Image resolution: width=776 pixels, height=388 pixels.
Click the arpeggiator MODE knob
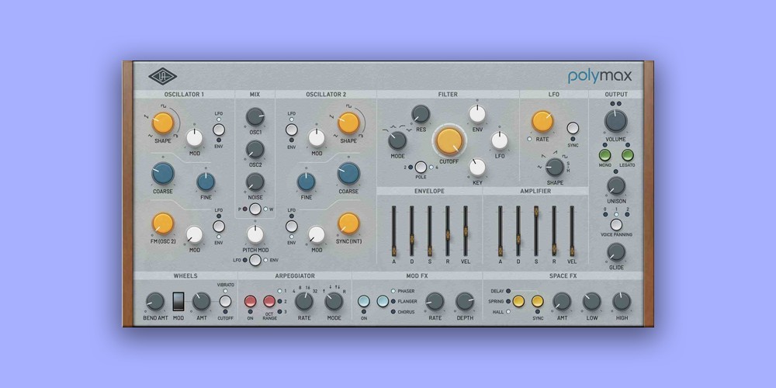pos(334,301)
